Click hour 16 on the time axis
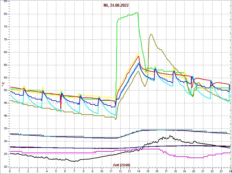Image resolution: width=232 pixels, height=174 pixels. [x=157, y=171]
